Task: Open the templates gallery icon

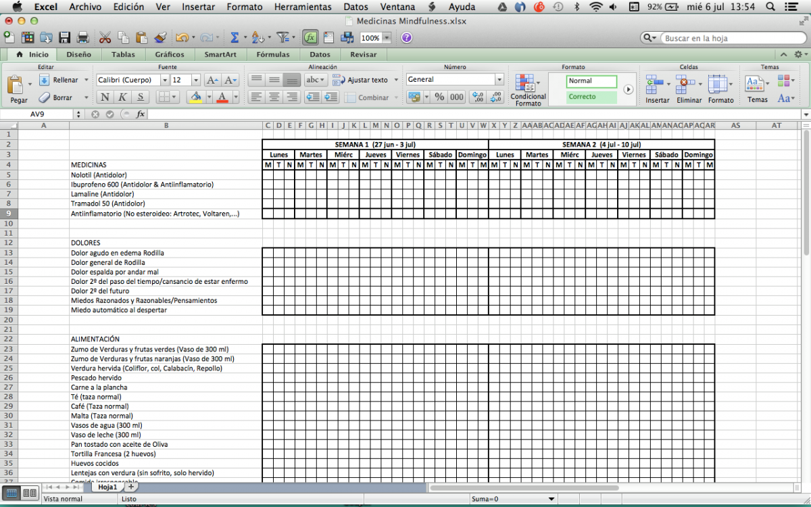Action: (28, 38)
